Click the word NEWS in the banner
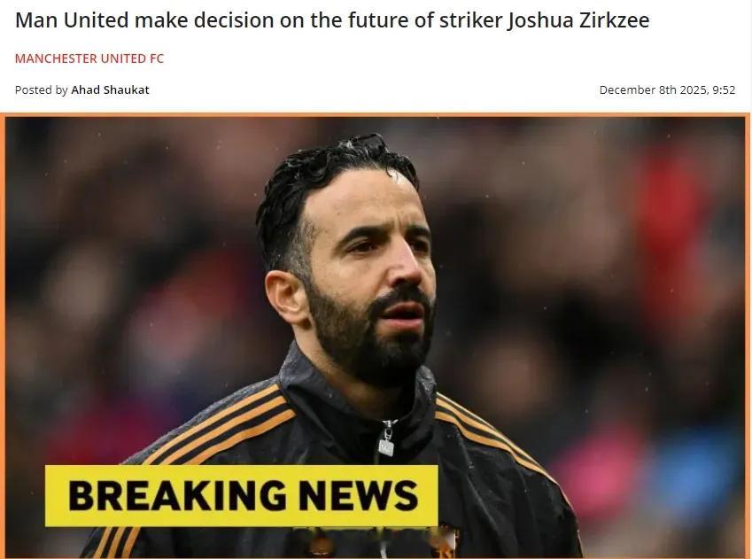 (358, 495)
